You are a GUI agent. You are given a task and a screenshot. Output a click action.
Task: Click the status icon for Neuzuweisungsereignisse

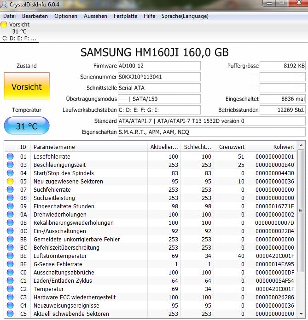coord(10,305)
